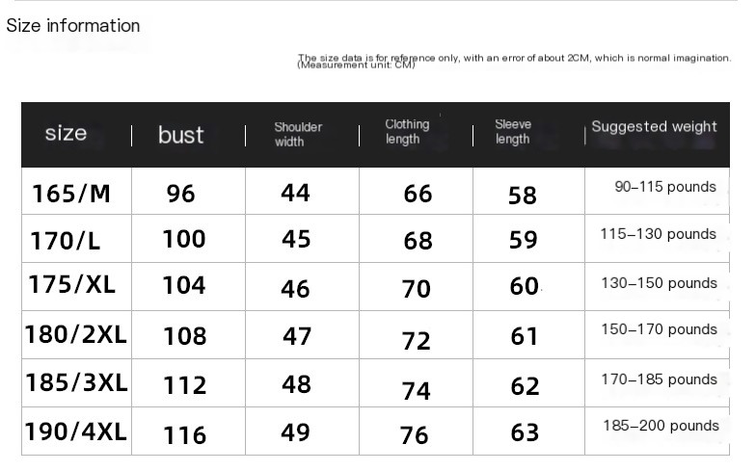Click the 'Sleeve length' header cell
The height and width of the screenshot is (471, 756).
[513, 131]
